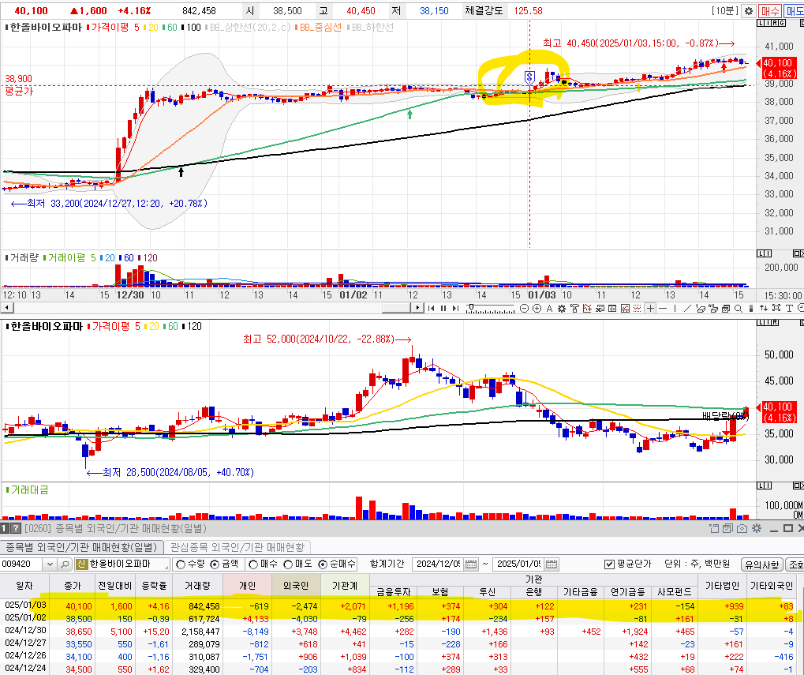Click the up-down arrows chart icon
Image resolution: width=804 pixels, height=675 pixels.
click(x=764, y=308)
